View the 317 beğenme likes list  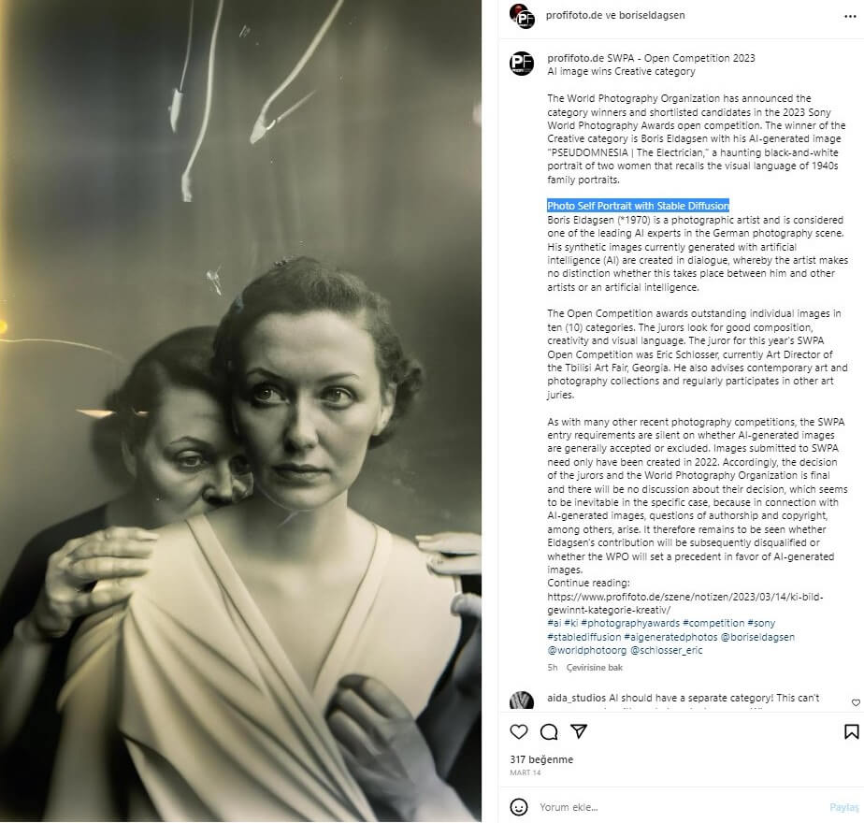541,759
